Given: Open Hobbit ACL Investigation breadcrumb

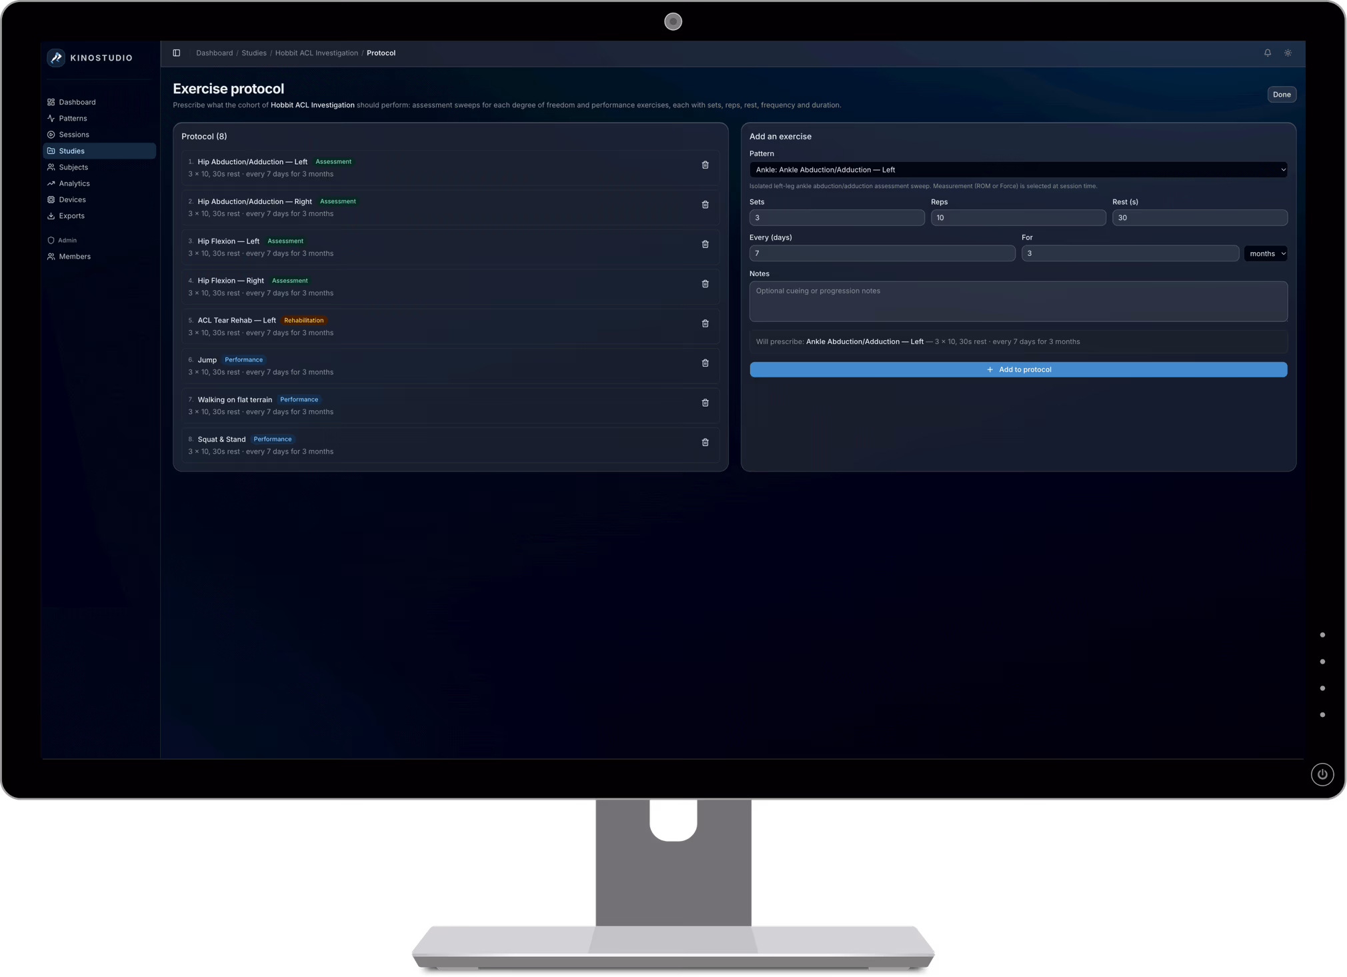Looking at the screenshot, I should 316,53.
